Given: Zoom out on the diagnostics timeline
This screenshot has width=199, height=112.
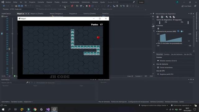Looking at the screenshot, I should (x=170, y=17).
